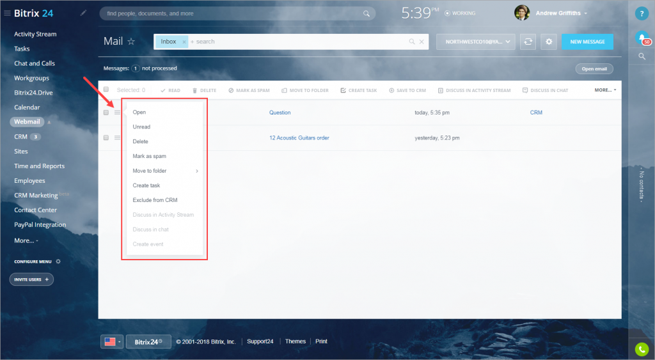The image size is (655, 360).
Task: Open actions menu icon for Question message
Action: 118,113
